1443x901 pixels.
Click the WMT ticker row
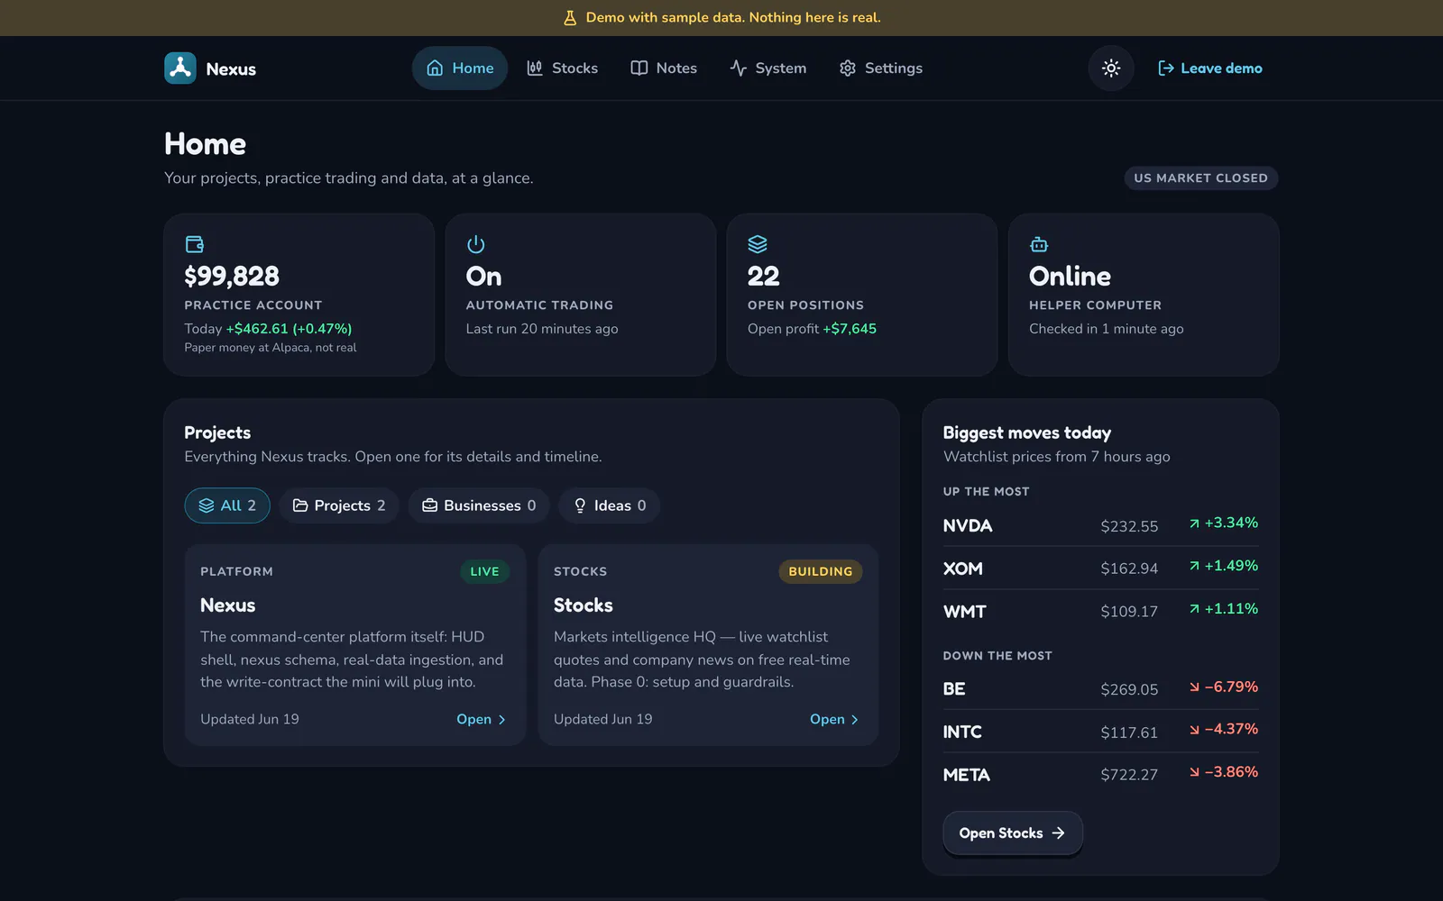click(x=1100, y=611)
